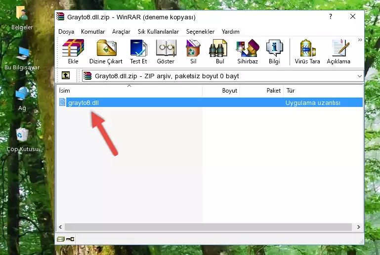The width and height of the screenshot is (380, 255).
Task: Expand hidden toolbar items chevron
Action: 360,40
